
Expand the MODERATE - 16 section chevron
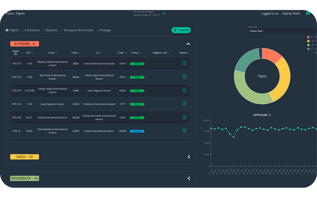pyautogui.click(x=189, y=178)
